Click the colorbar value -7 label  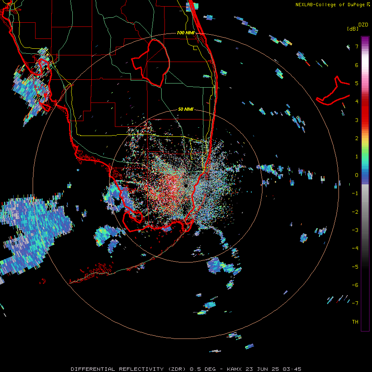pos(355,303)
